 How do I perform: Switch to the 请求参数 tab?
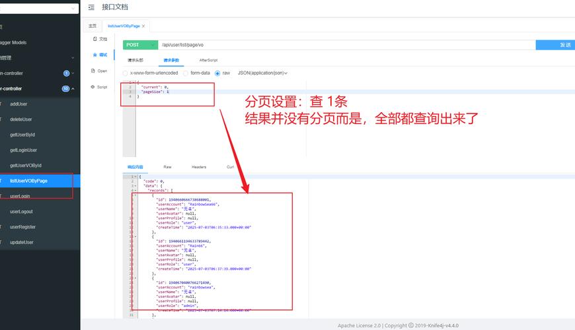tap(171, 60)
